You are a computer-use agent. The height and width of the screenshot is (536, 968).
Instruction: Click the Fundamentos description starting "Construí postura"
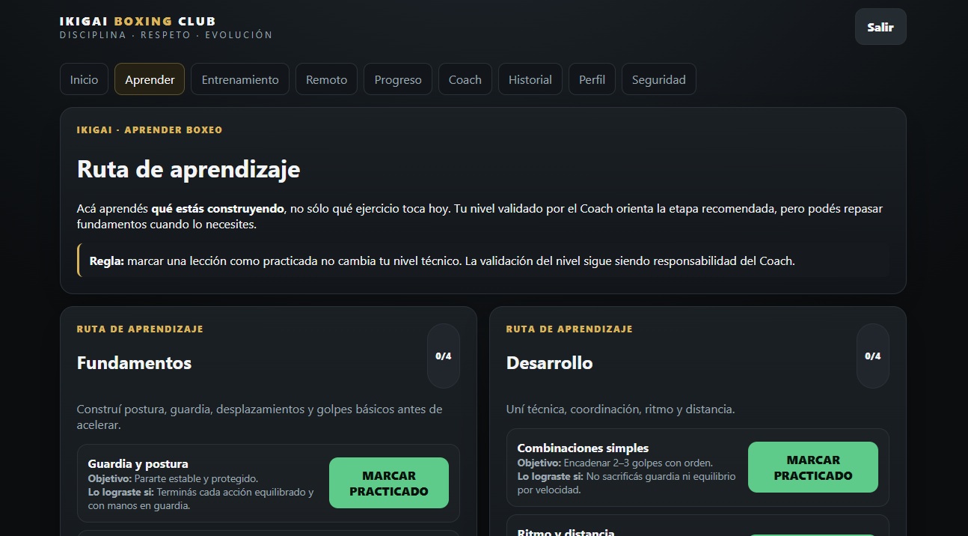[260, 417]
